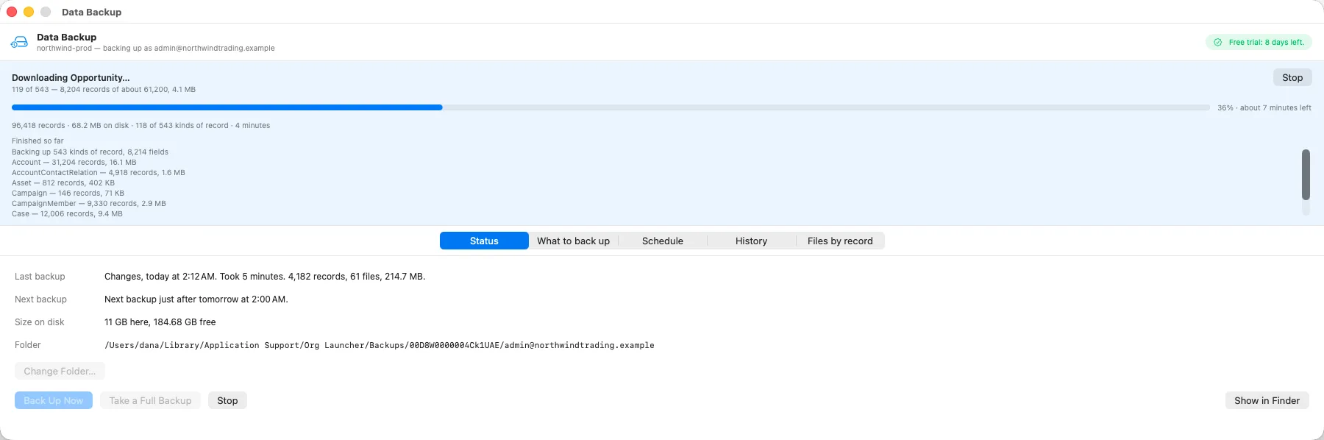Click the 'Asset — 812 records' row
This screenshot has height=440, width=1324.
(63, 183)
